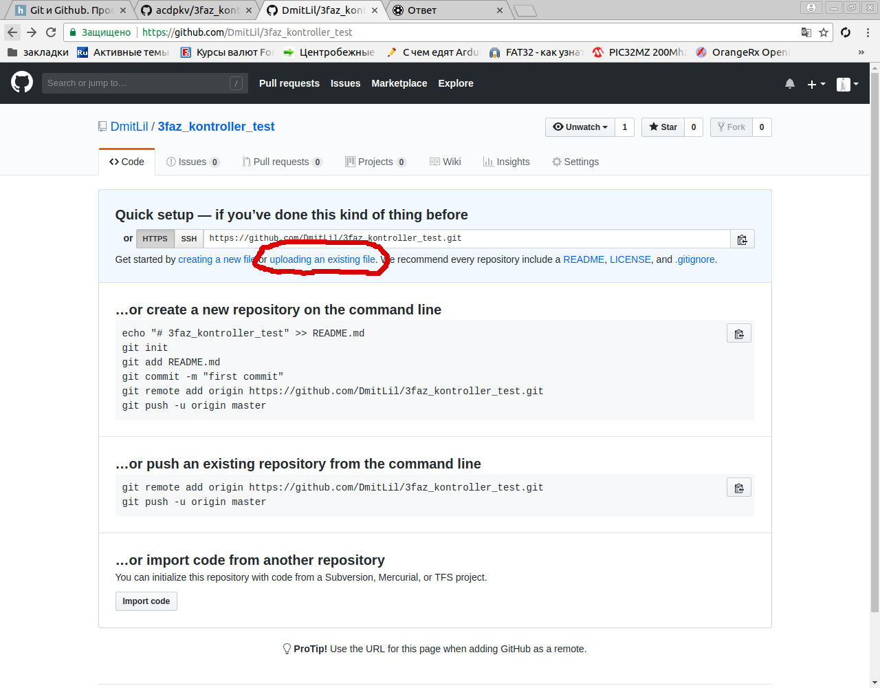
Task: Open Issues in top navigation
Action: click(345, 83)
